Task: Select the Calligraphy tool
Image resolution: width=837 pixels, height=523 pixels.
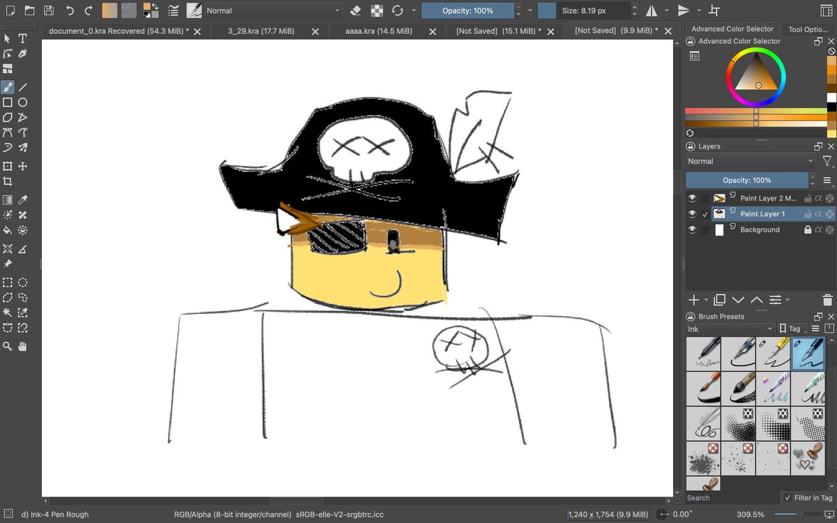Action: tap(22, 54)
